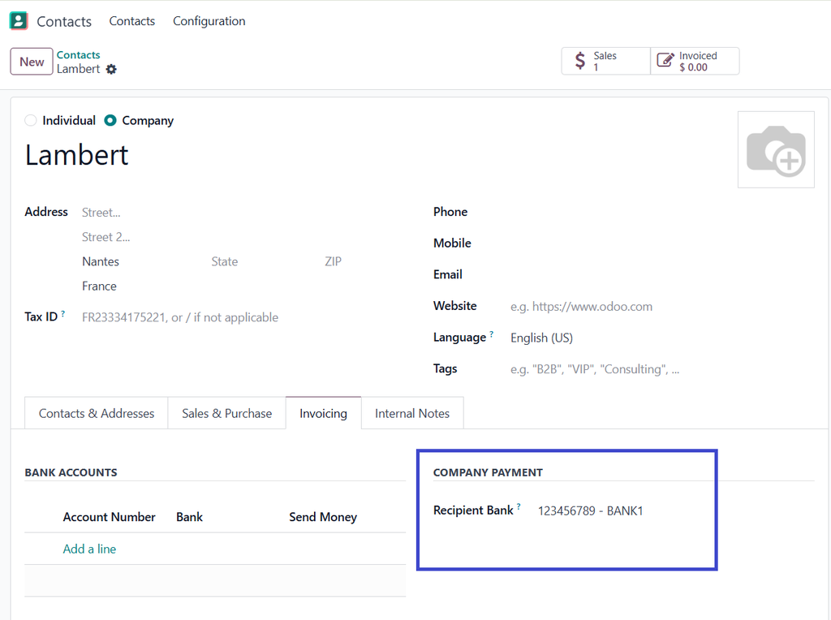
Task: Open the Contacts app icon
Action: pos(19,20)
